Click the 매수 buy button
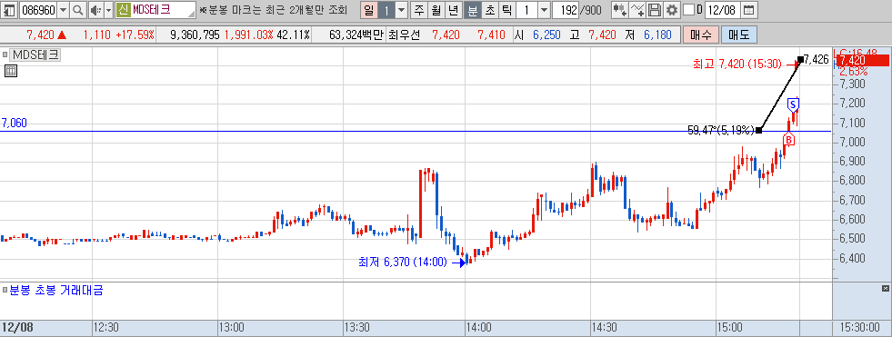The image size is (892, 337). click(x=700, y=35)
